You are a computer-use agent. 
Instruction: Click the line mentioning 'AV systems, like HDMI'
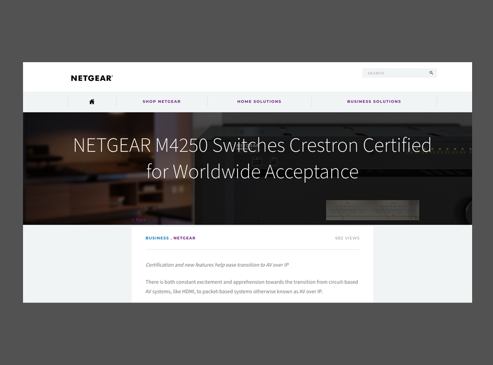234,291
